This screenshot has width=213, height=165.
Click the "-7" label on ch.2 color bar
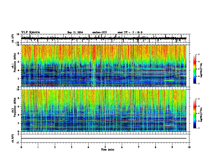pos(198,128)
